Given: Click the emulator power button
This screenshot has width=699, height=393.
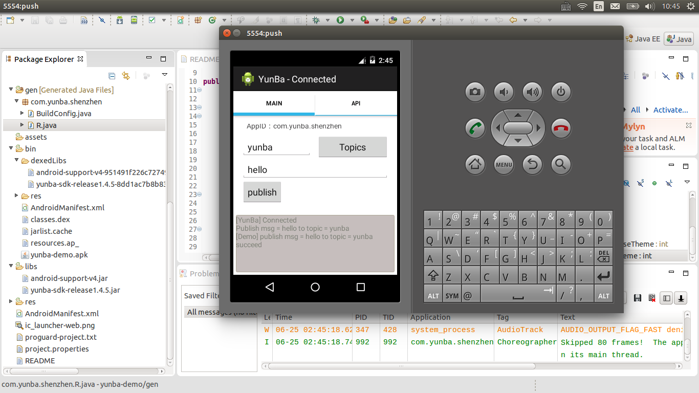Looking at the screenshot, I should tap(561, 92).
